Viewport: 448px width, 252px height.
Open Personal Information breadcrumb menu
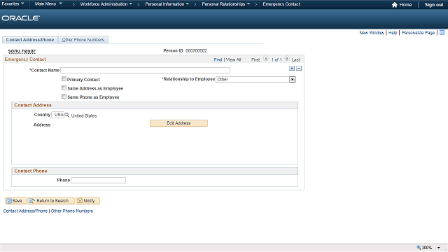click(x=167, y=4)
